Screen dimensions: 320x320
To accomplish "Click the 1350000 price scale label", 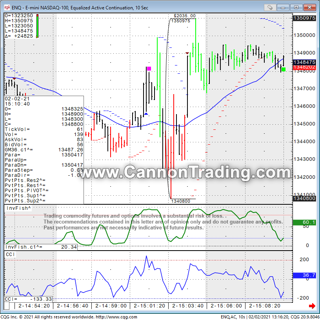I will (304, 35).
